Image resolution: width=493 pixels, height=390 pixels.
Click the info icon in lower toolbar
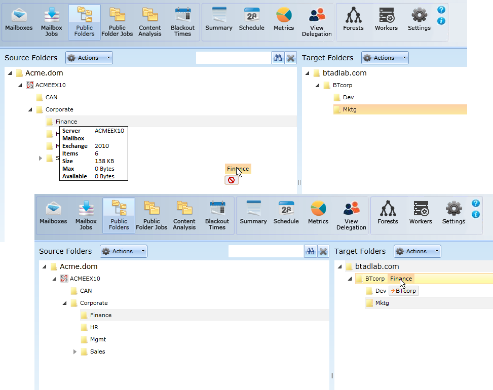[x=476, y=215]
